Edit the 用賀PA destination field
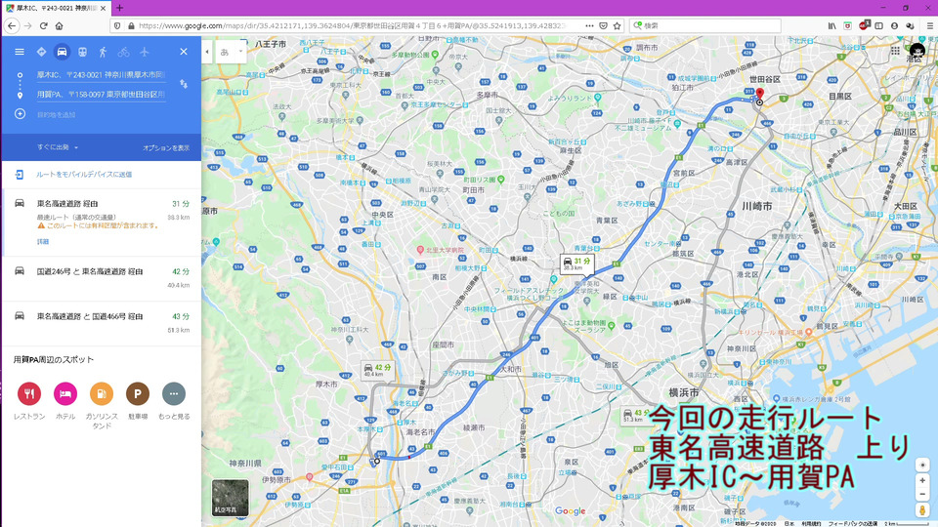Viewport: 938px width, 527px height. click(x=101, y=95)
